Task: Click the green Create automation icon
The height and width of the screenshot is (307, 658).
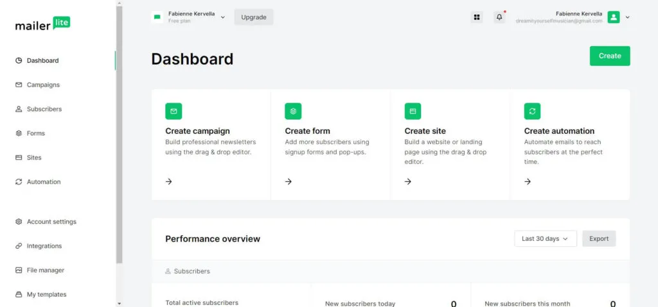Action: pyautogui.click(x=532, y=111)
